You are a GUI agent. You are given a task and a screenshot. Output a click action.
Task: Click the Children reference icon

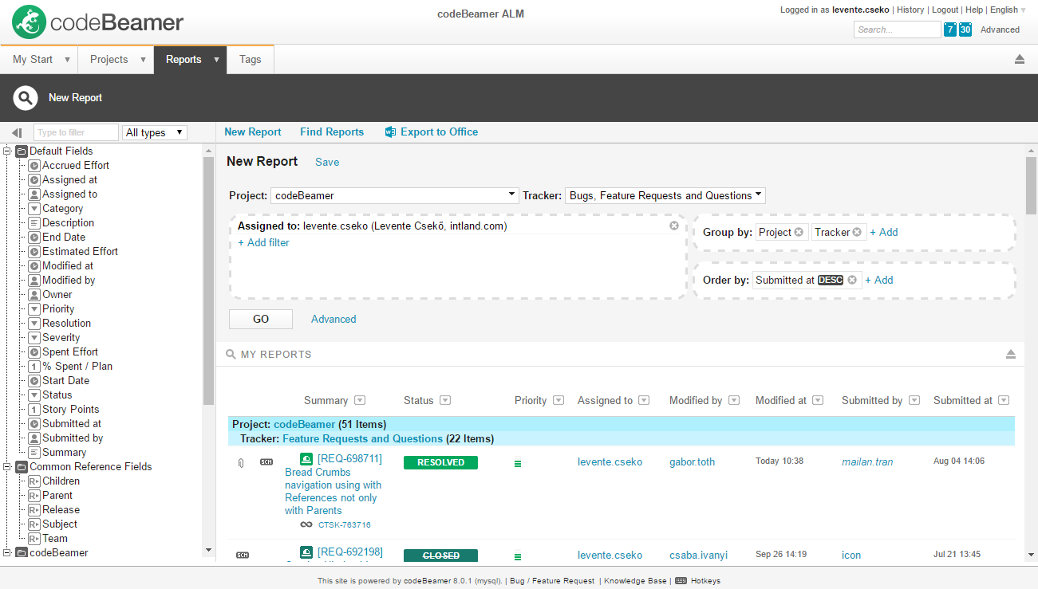click(x=34, y=481)
